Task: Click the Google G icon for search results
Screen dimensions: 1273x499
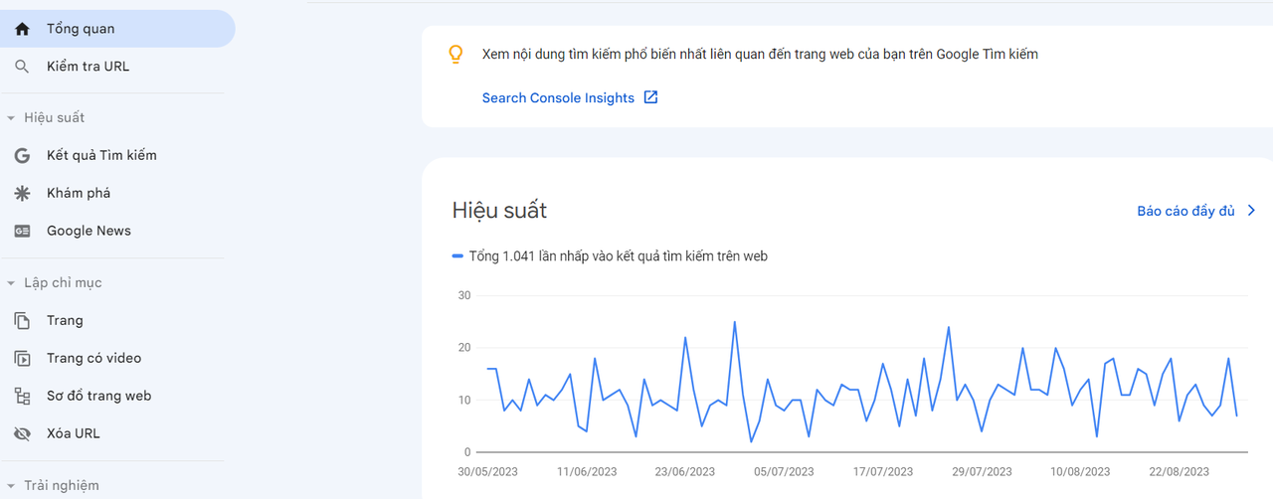Action: (x=22, y=155)
